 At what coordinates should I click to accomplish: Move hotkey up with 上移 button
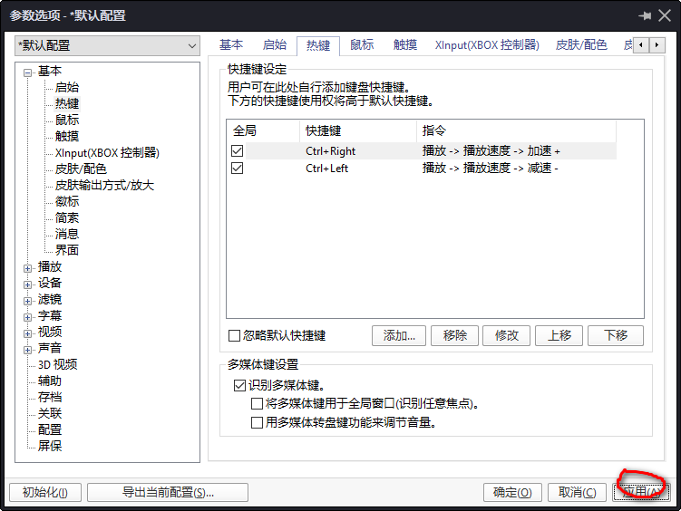point(559,335)
